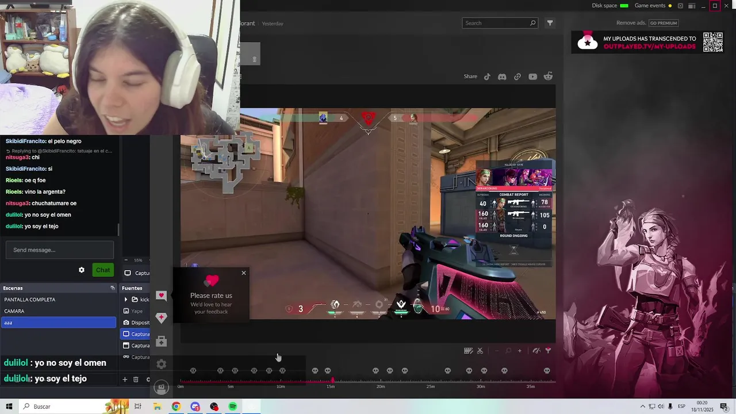Add a new source with plus
The width and height of the screenshot is (736, 414).
pos(125,379)
